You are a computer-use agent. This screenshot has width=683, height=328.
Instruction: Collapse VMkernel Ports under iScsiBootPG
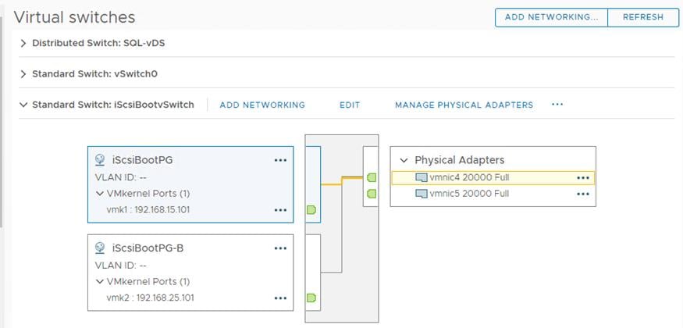pyautogui.click(x=100, y=194)
